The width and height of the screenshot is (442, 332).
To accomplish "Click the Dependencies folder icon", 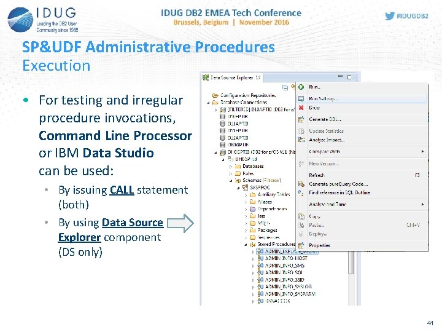I will [x=252, y=209].
